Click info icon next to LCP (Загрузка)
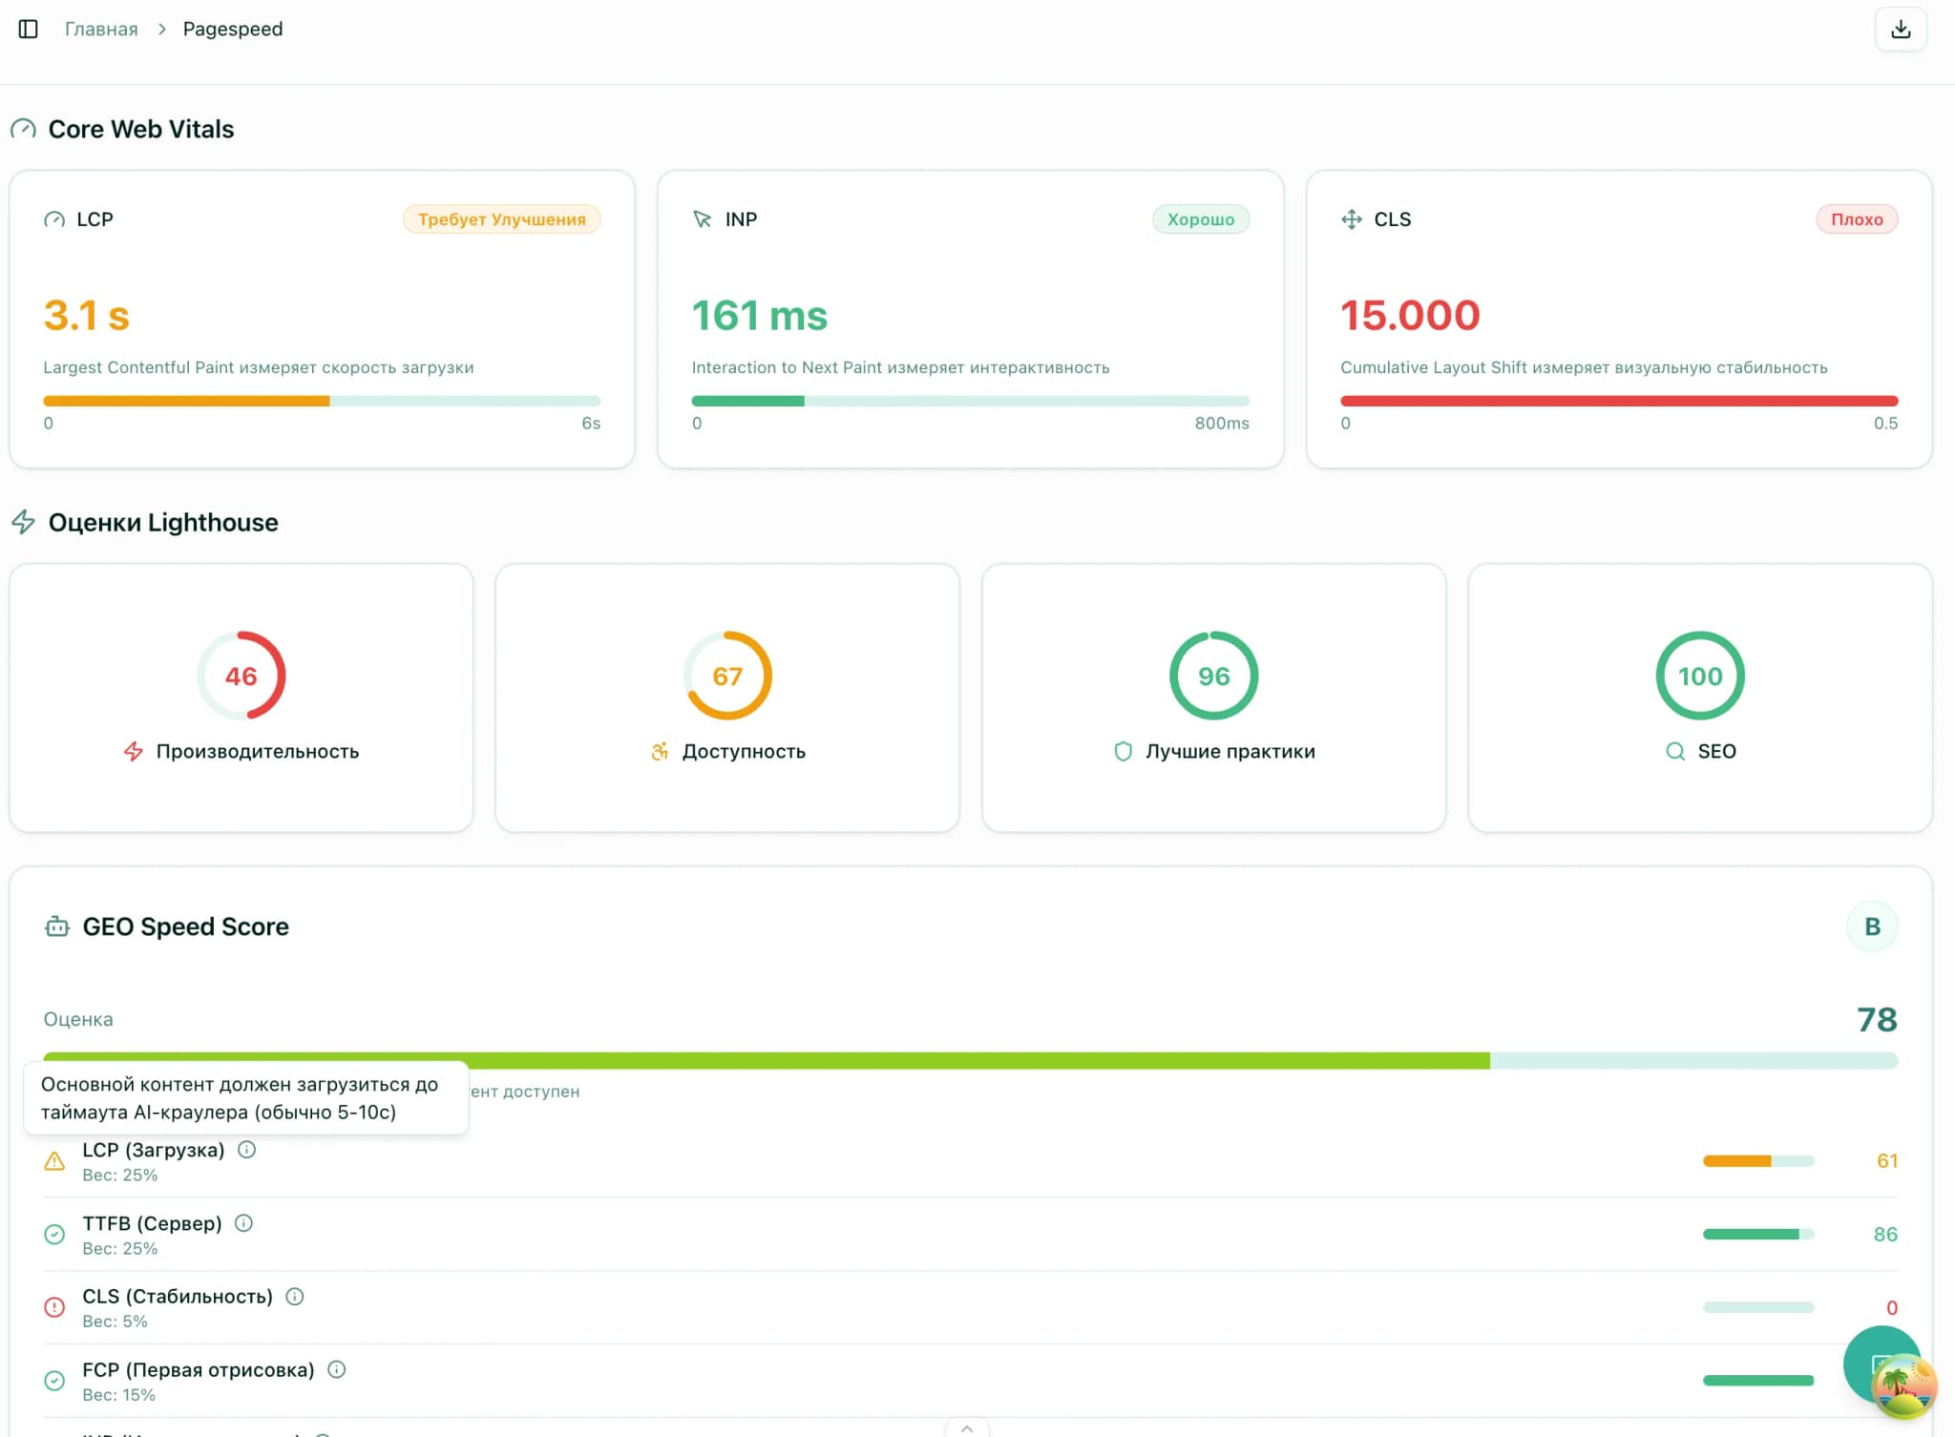This screenshot has height=1437, width=1955. point(246,1150)
